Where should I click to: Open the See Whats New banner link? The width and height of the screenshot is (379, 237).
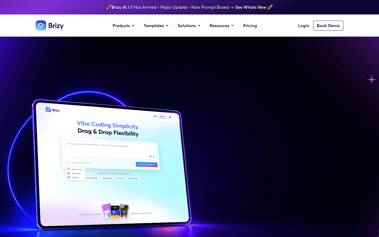coord(251,7)
